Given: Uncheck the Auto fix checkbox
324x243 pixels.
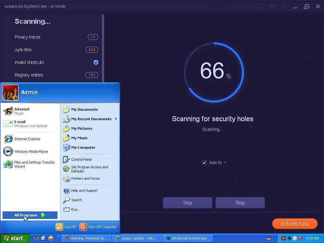Looking at the screenshot, I should coord(204,163).
